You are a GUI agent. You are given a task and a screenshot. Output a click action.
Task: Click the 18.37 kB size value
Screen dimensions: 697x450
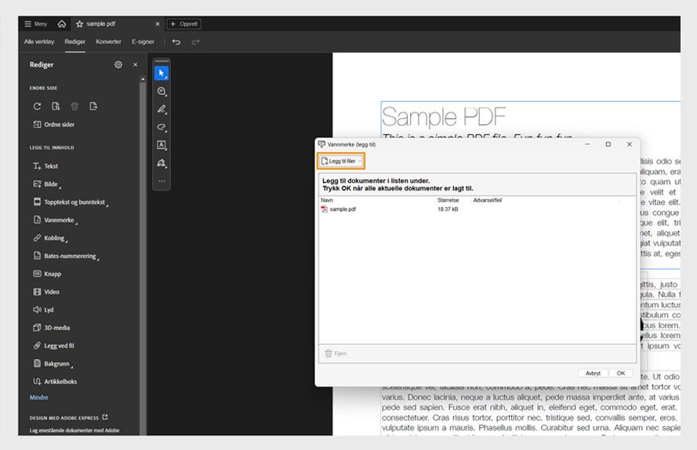448,209
